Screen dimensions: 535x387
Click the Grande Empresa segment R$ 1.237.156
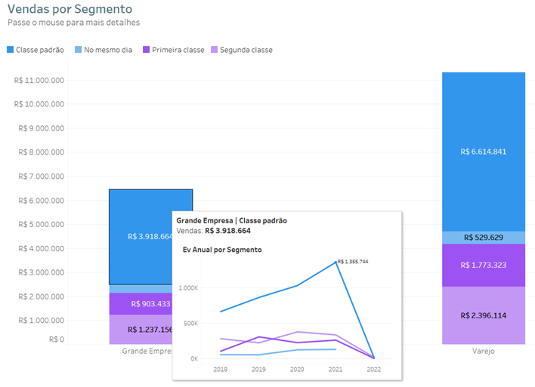[x=141, y=330]
